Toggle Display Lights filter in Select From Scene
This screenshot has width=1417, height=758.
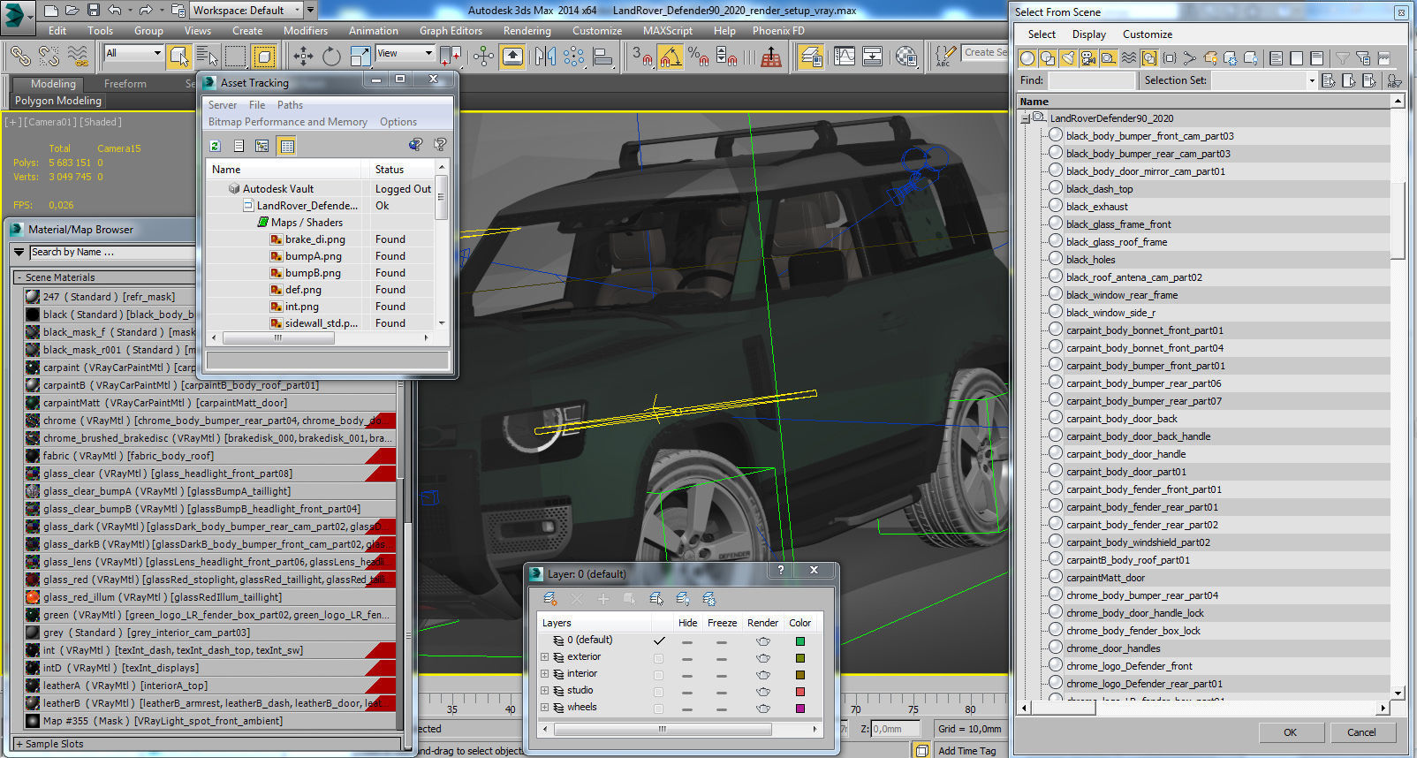1068,58
